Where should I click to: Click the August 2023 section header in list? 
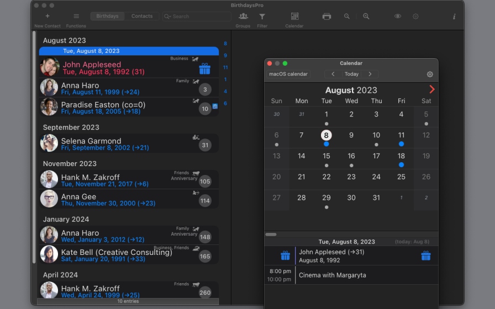pyautogui.click(x=65, y=40)
